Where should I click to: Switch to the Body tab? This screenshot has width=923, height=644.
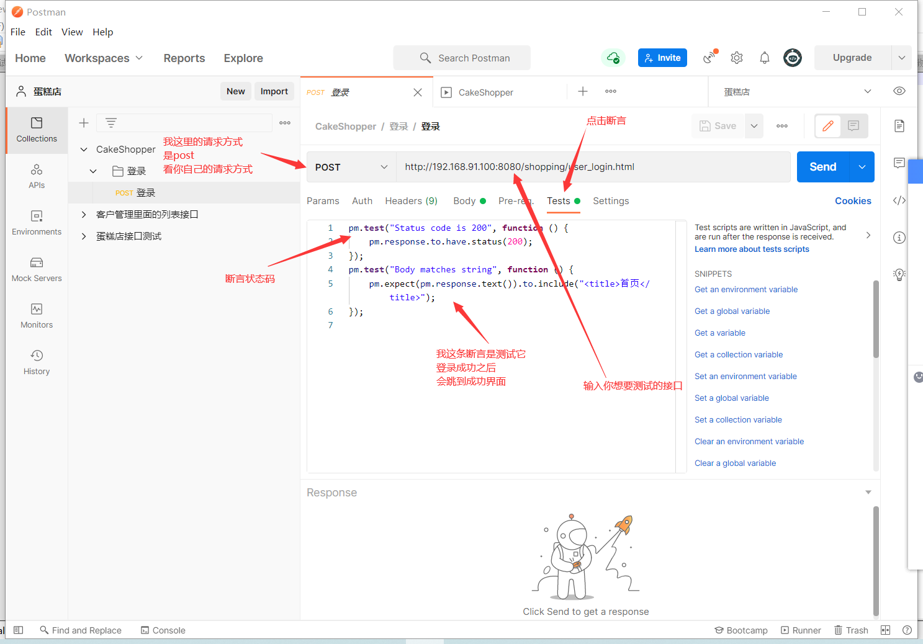(x=469, y=201)
